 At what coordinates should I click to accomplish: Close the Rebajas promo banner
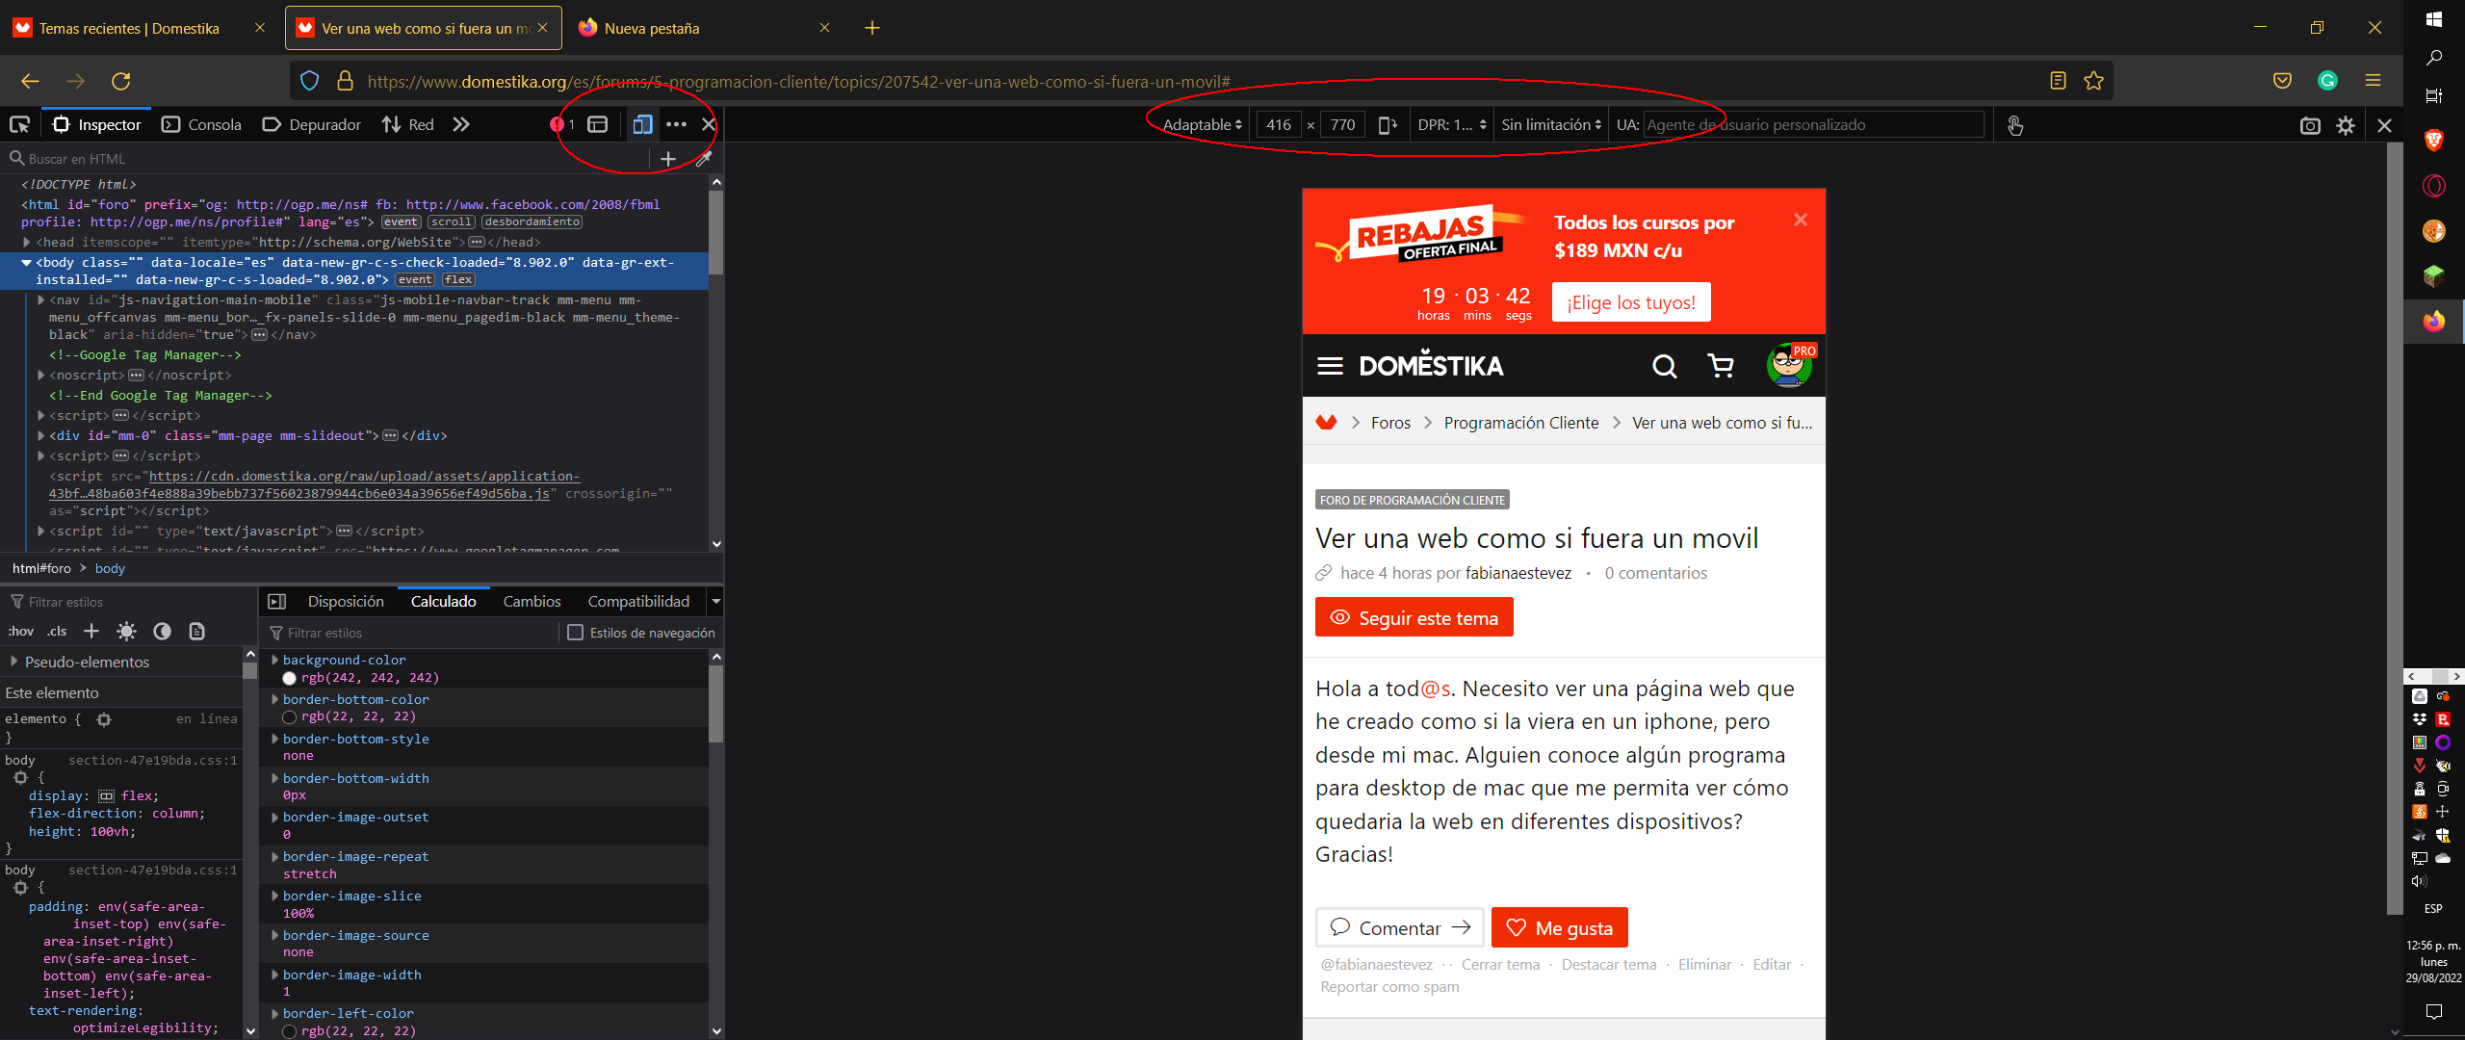[1800, 220]
